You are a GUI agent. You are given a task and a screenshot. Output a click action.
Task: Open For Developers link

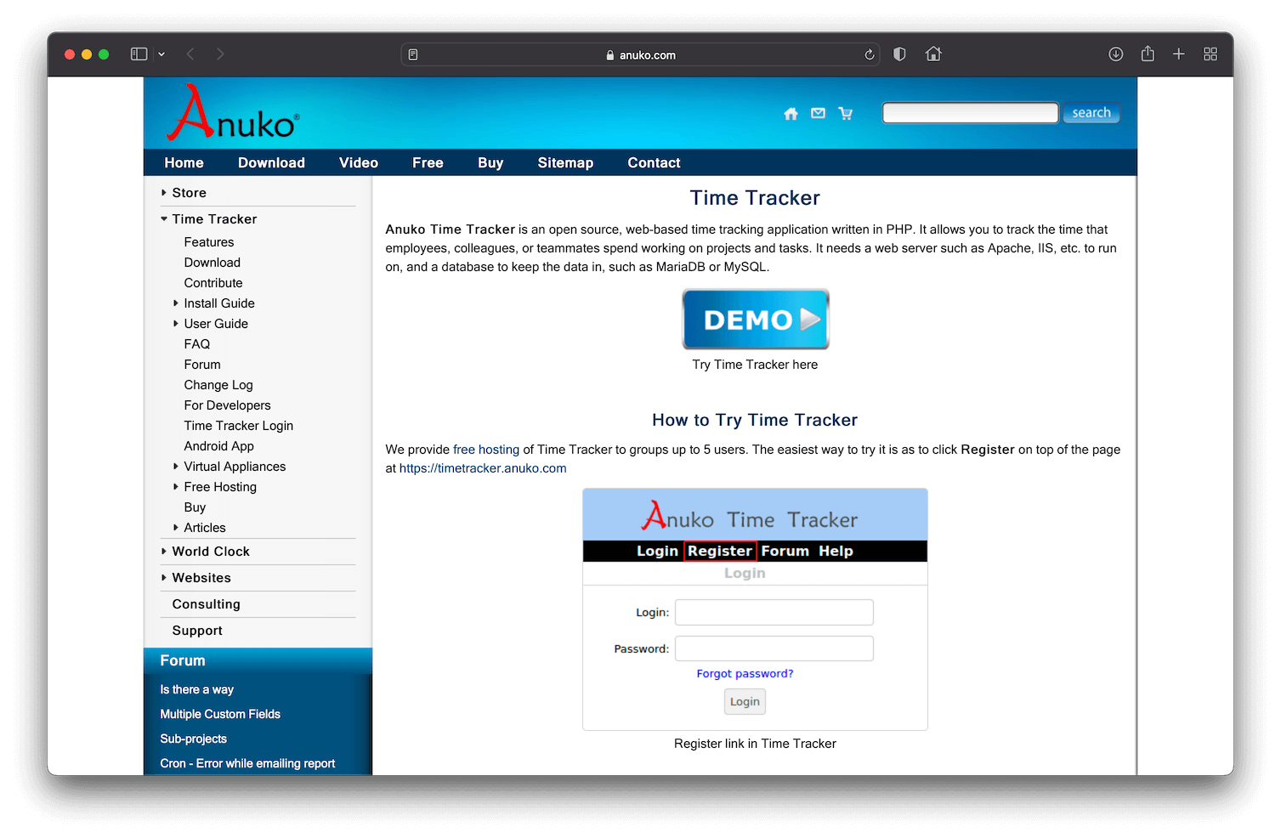pos(228,405)
